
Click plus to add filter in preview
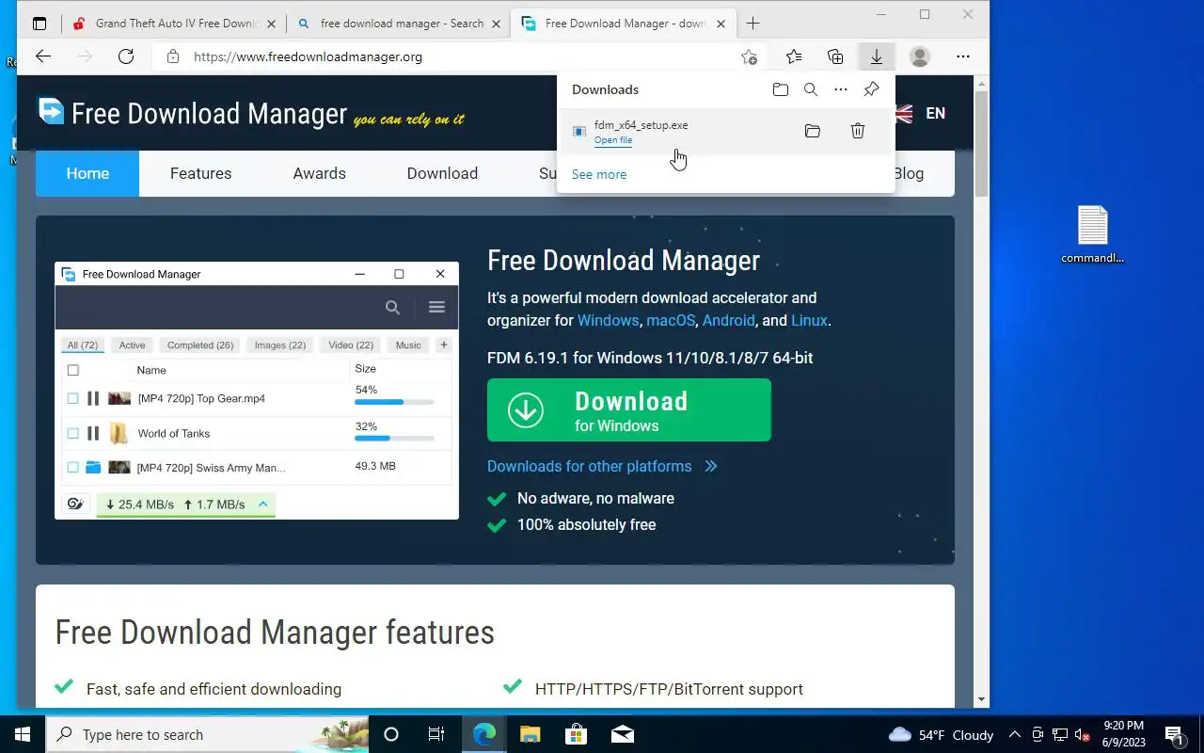[444, 344]
